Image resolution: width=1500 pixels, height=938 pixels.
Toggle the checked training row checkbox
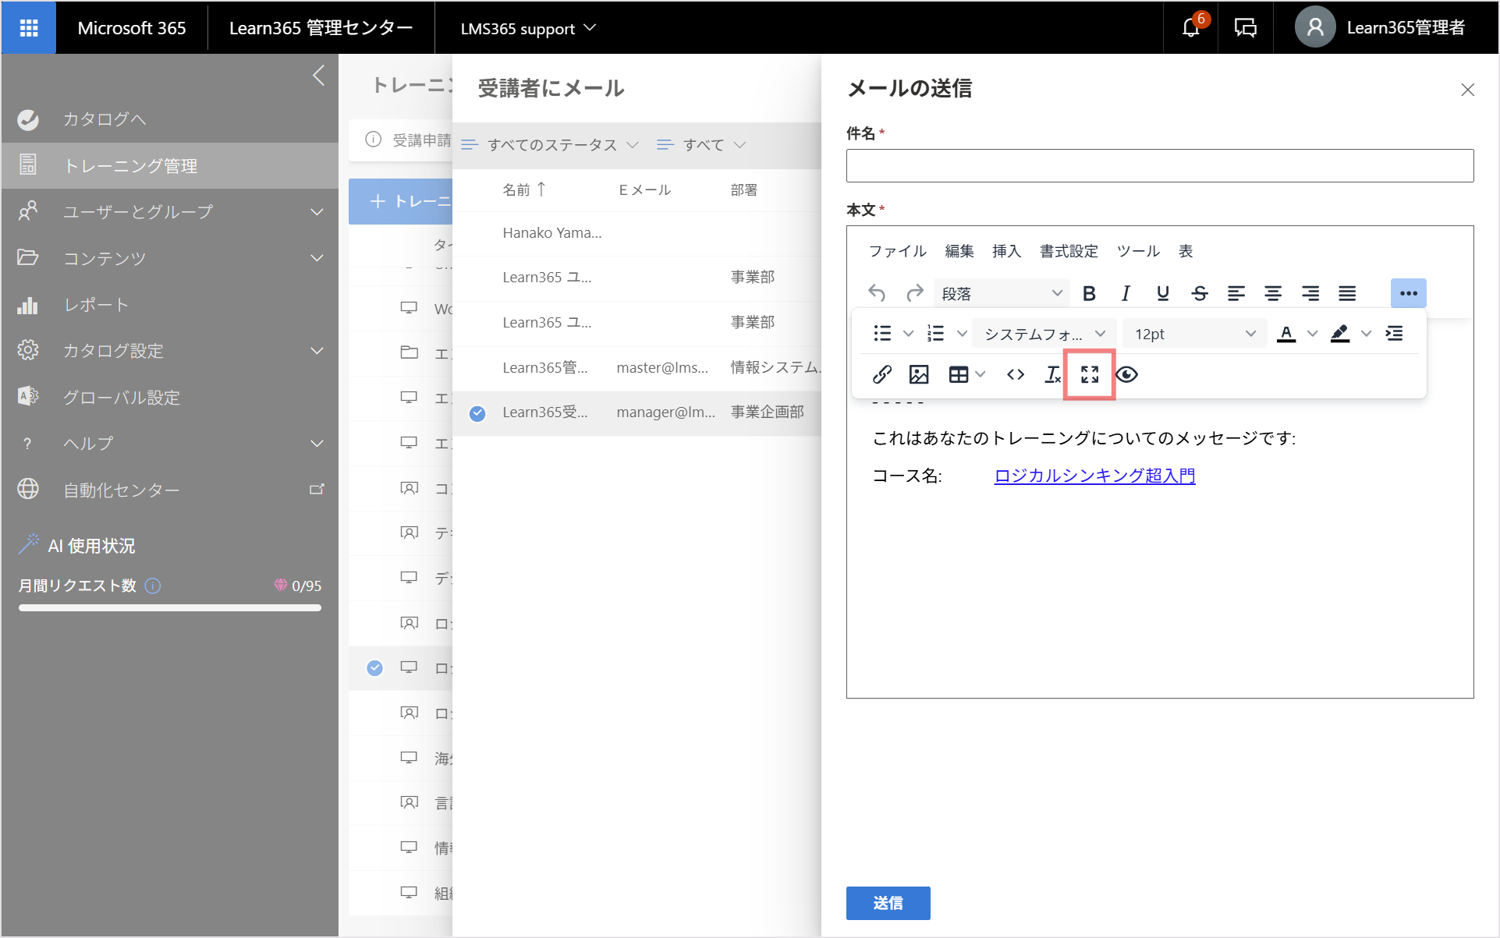point(375,668)
